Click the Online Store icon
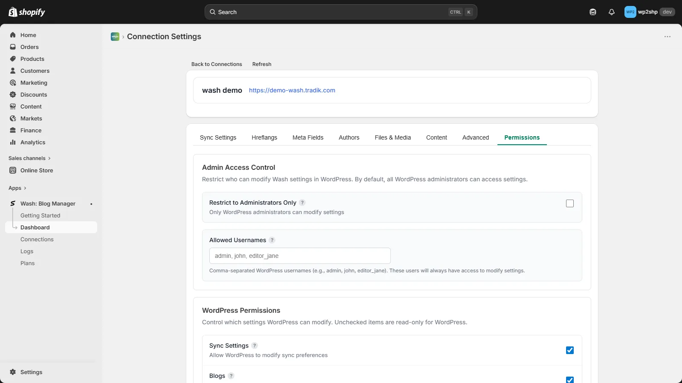Screen dimensions: 682x383 click(x=13, y=170)
